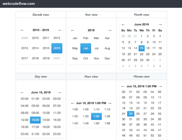Select the highlighted Jun month
This screenshot has width=182, height=140.
[86, 48]
